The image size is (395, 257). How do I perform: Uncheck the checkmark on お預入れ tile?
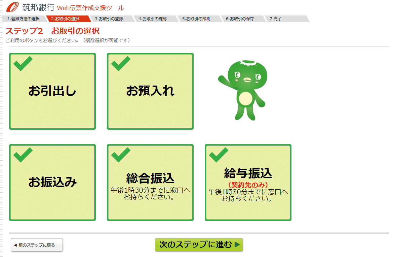[121, 64]
